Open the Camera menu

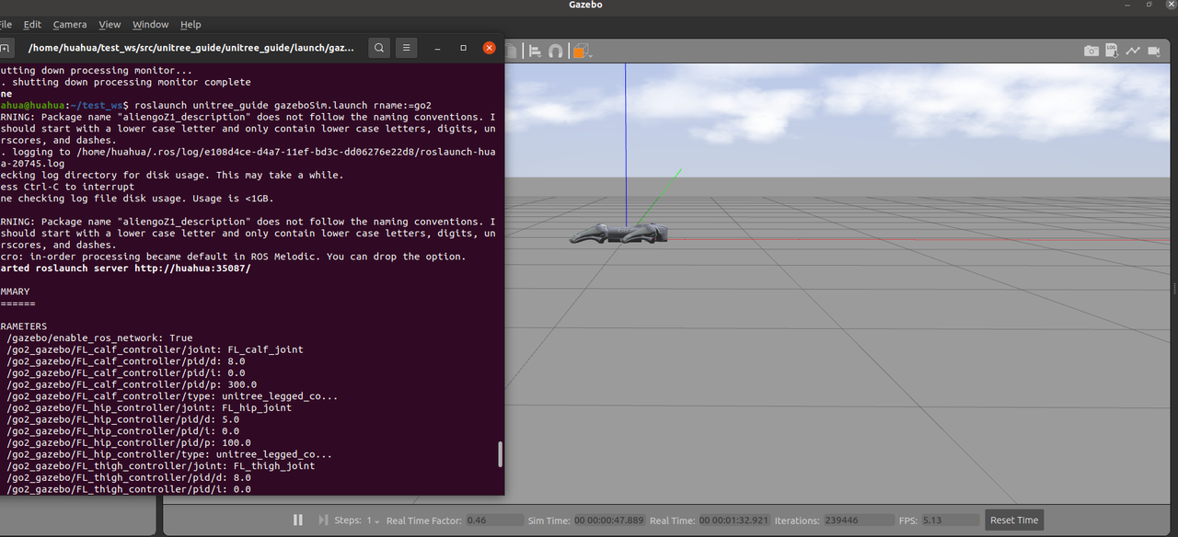[70, 25]
